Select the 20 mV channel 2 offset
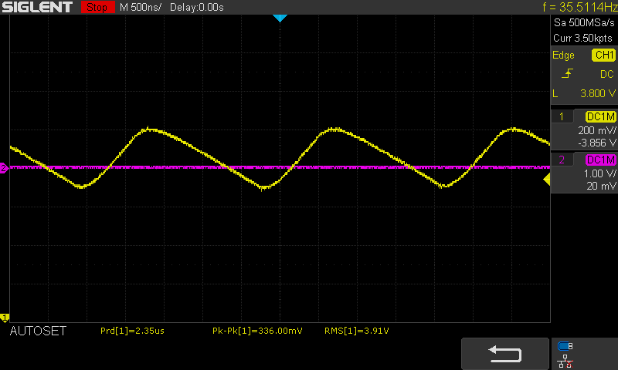The height and width of the screenshot is (370, 618). coord(601,186)
